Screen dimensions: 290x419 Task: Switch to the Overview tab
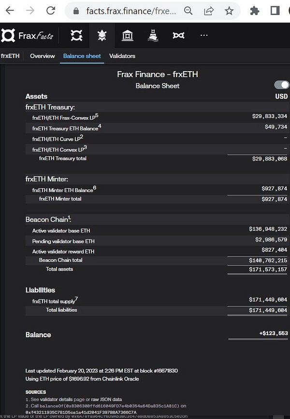(x=42, y=56)
